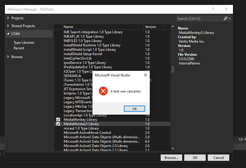Select Recent under COM

point(19,48)
